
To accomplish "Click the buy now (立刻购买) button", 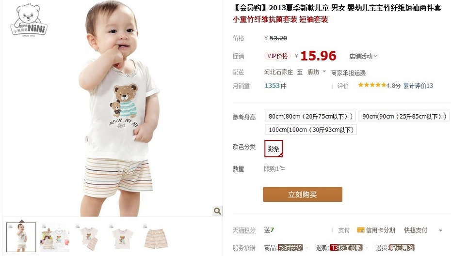I will pyautogui.click(x=303, y=194).
